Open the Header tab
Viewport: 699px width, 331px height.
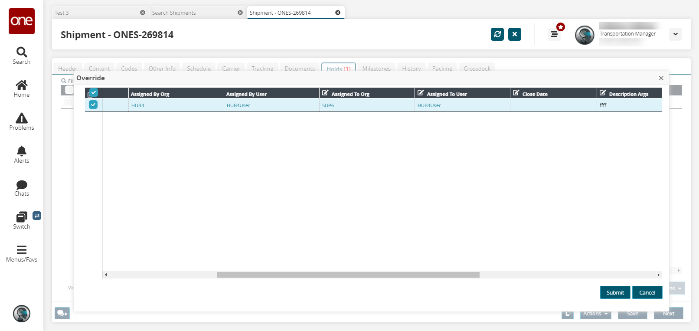pos(68,68)
